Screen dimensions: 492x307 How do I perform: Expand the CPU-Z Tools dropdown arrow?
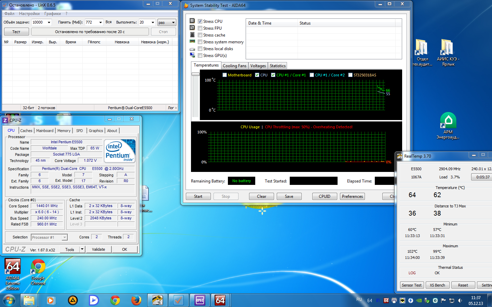point(82,249)
